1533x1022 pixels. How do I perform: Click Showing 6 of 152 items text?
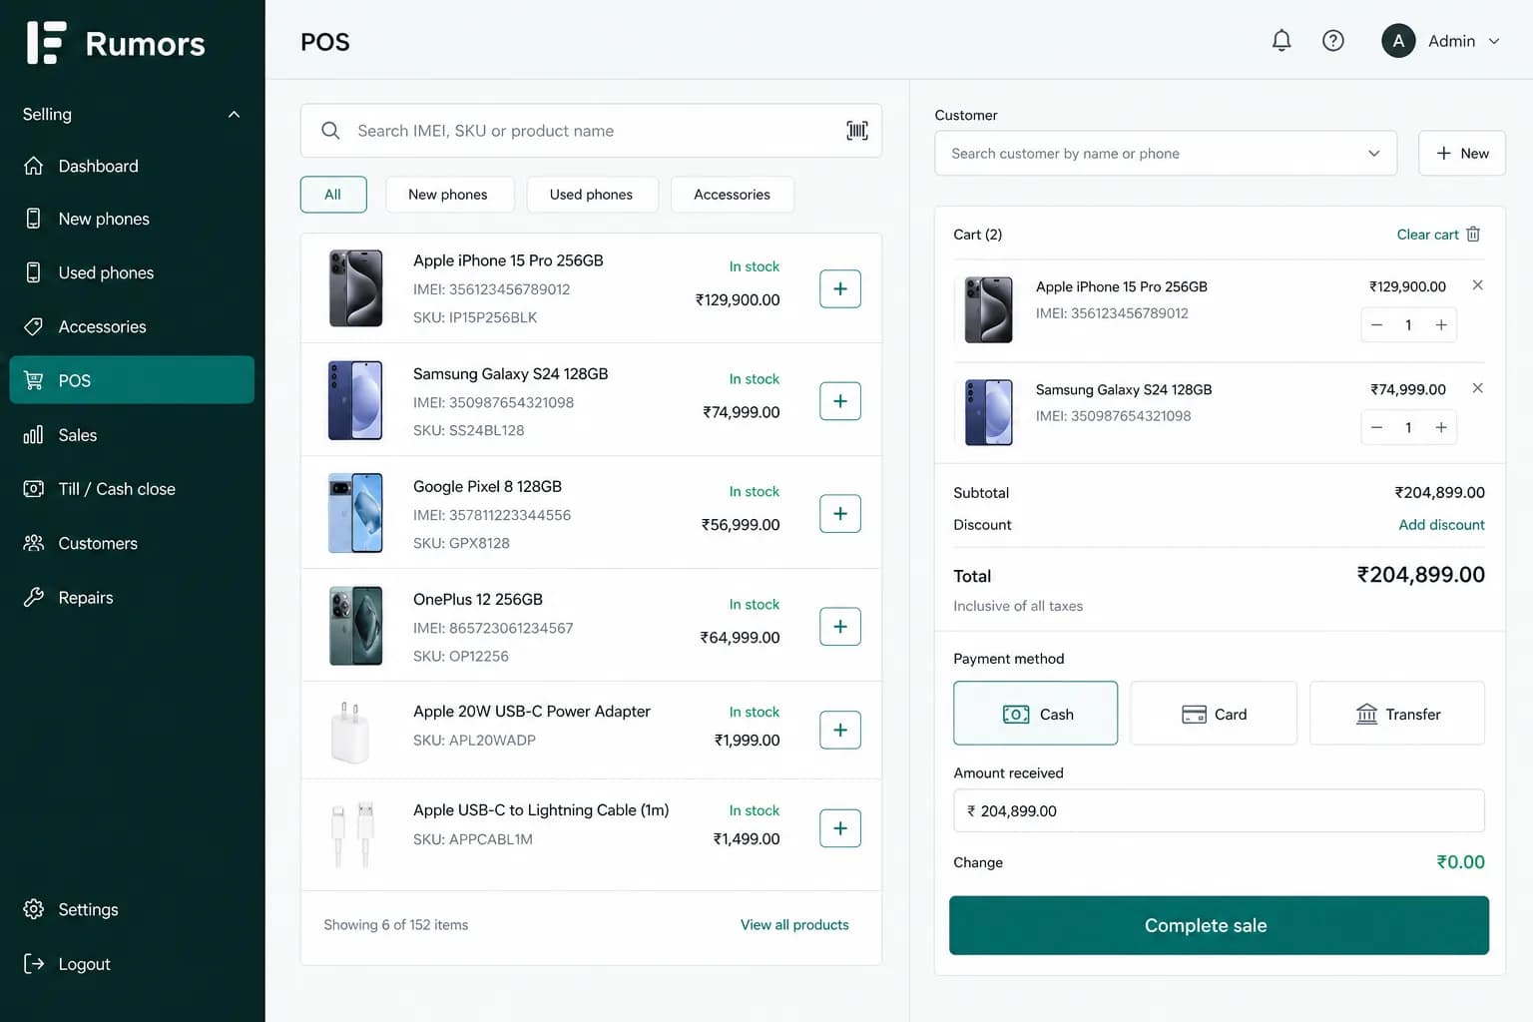click(x=396, y=925)
